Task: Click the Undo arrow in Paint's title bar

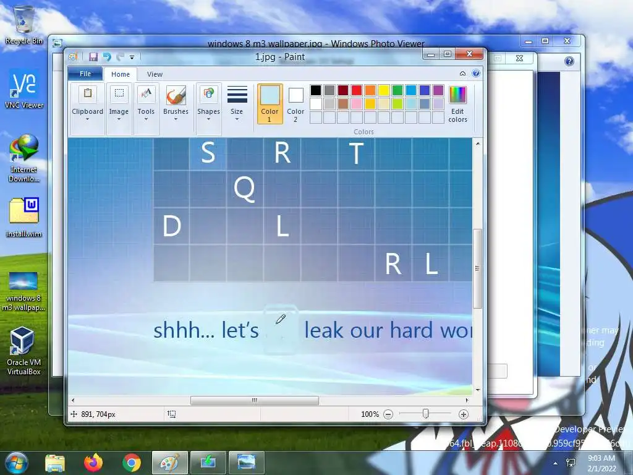Action: (106, 57)
